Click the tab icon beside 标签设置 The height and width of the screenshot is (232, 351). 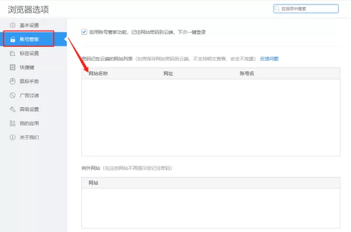(12, 53)
